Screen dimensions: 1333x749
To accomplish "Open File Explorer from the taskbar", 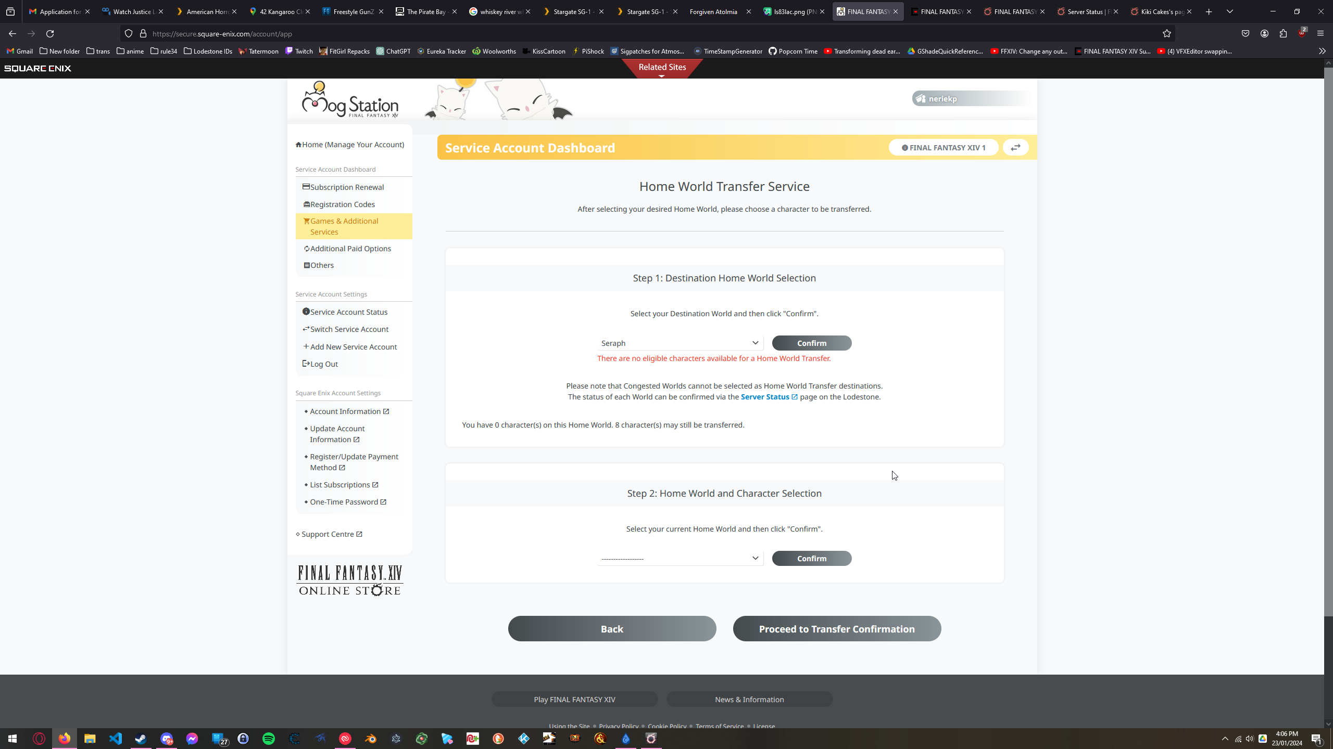I will (90, 739).
